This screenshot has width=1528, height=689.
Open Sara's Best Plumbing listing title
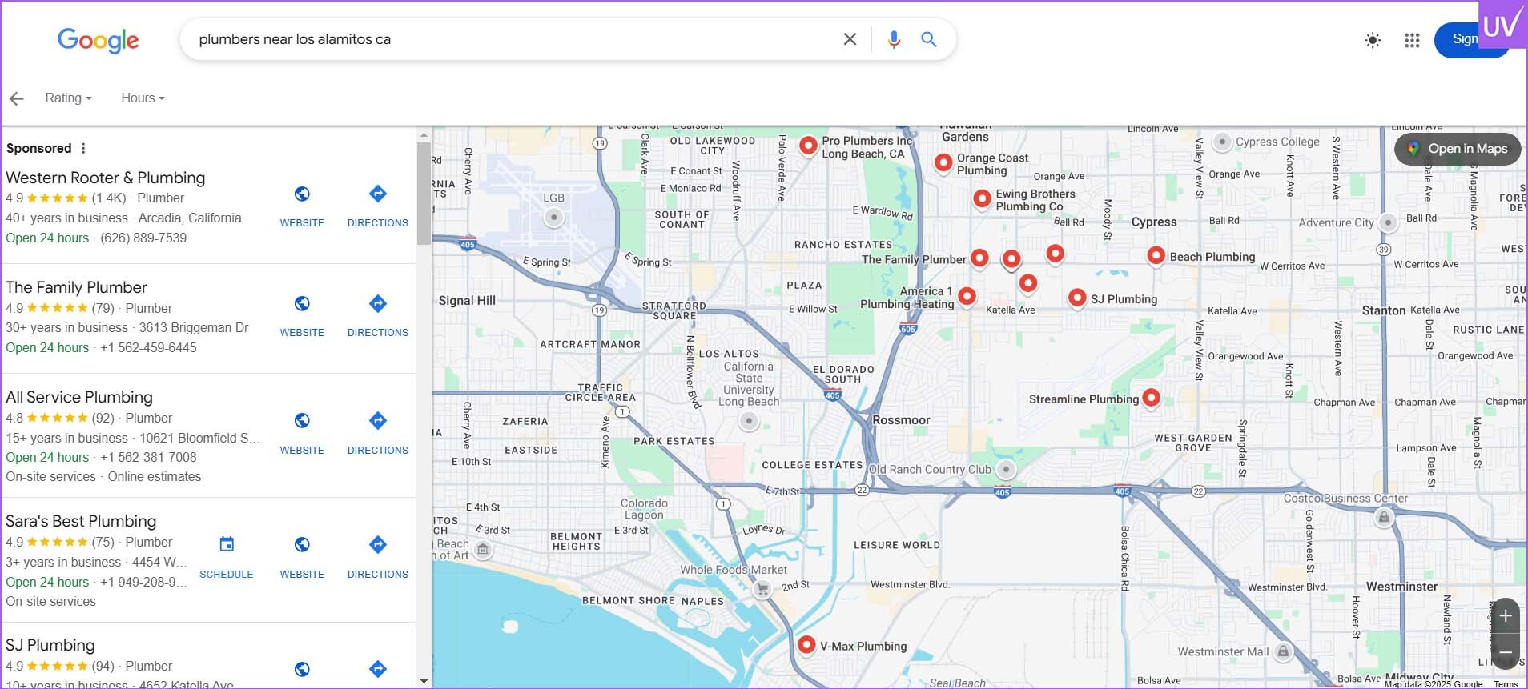[x=81, y=521]
